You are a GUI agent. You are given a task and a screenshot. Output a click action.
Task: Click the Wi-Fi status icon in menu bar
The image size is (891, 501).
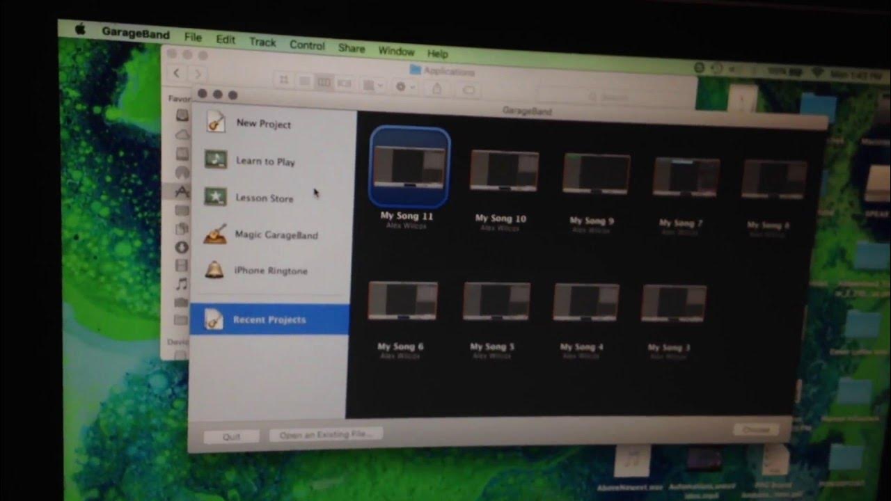(817, 72)
